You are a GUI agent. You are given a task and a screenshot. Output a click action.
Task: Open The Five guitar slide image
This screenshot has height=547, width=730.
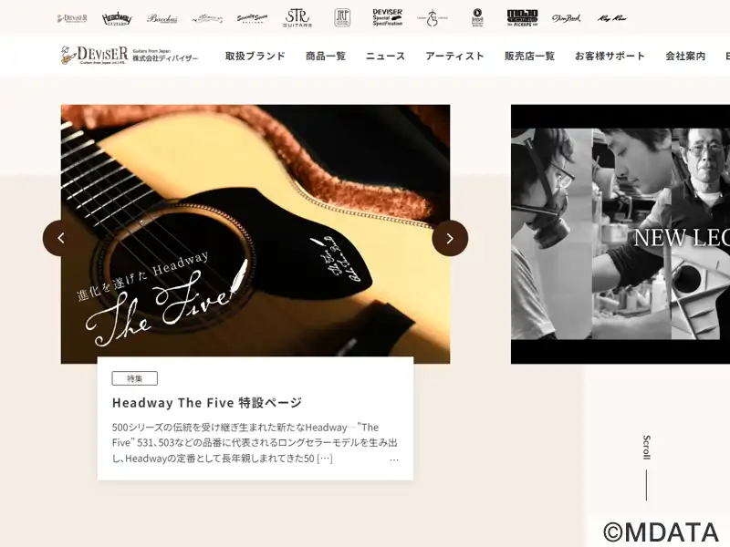pos(255,234)
